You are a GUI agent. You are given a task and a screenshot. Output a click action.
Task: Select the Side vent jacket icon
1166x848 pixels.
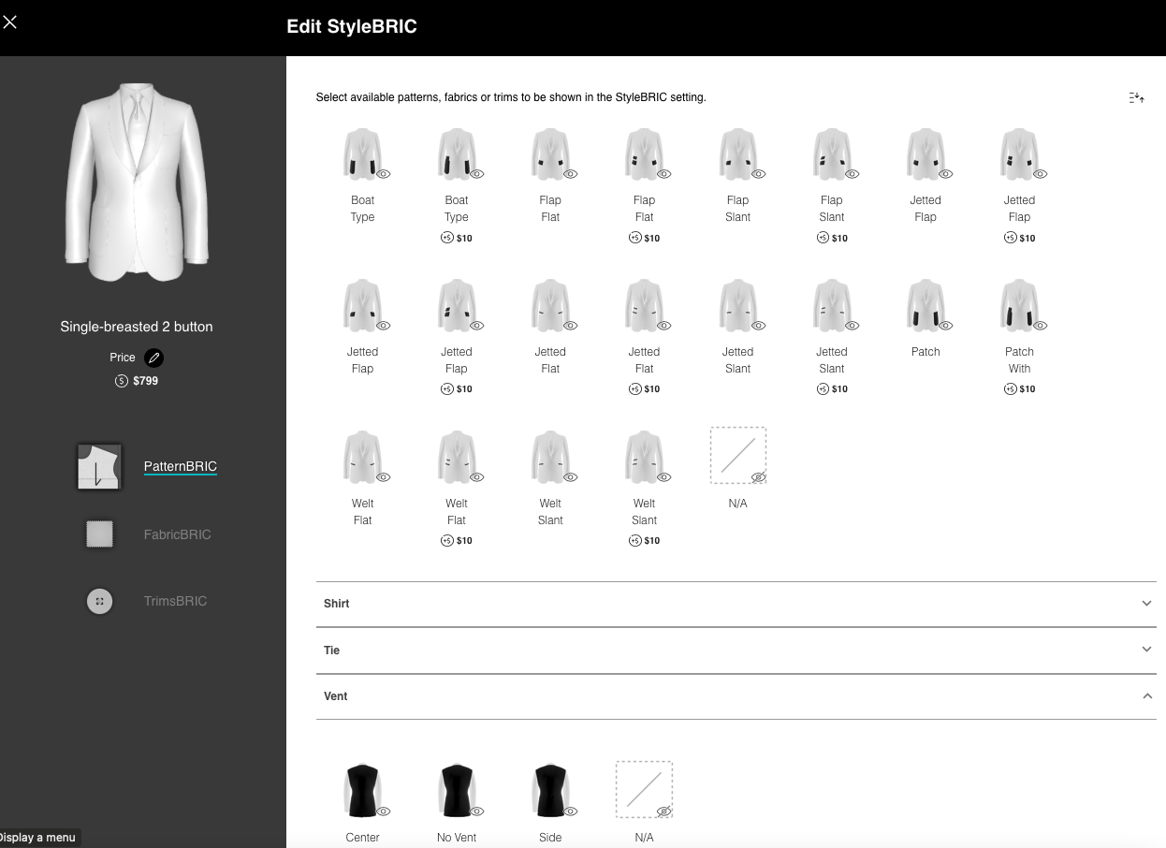point(548,790)
